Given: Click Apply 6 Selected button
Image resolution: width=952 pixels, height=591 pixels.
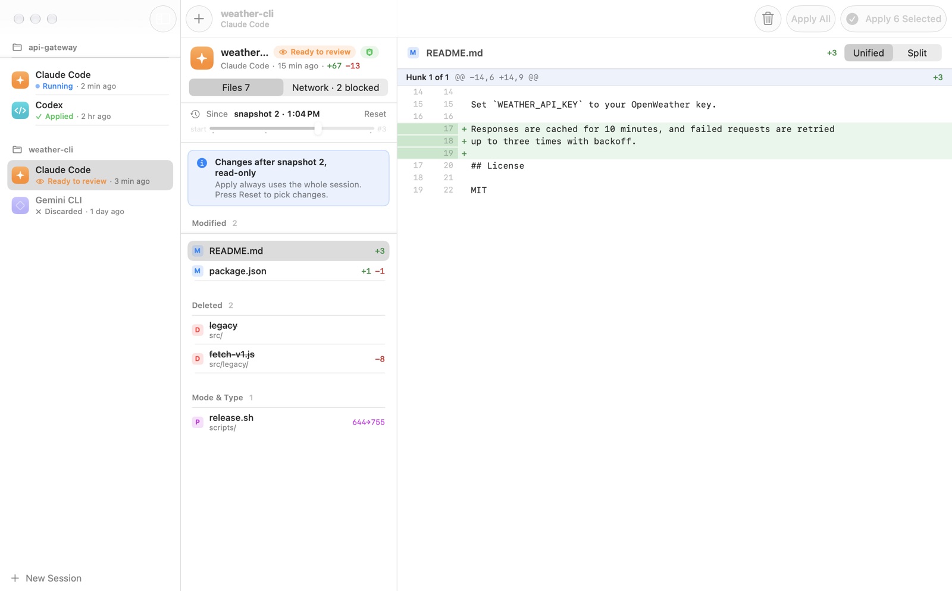Looking at the screenshot, I should tap(893, 19).
